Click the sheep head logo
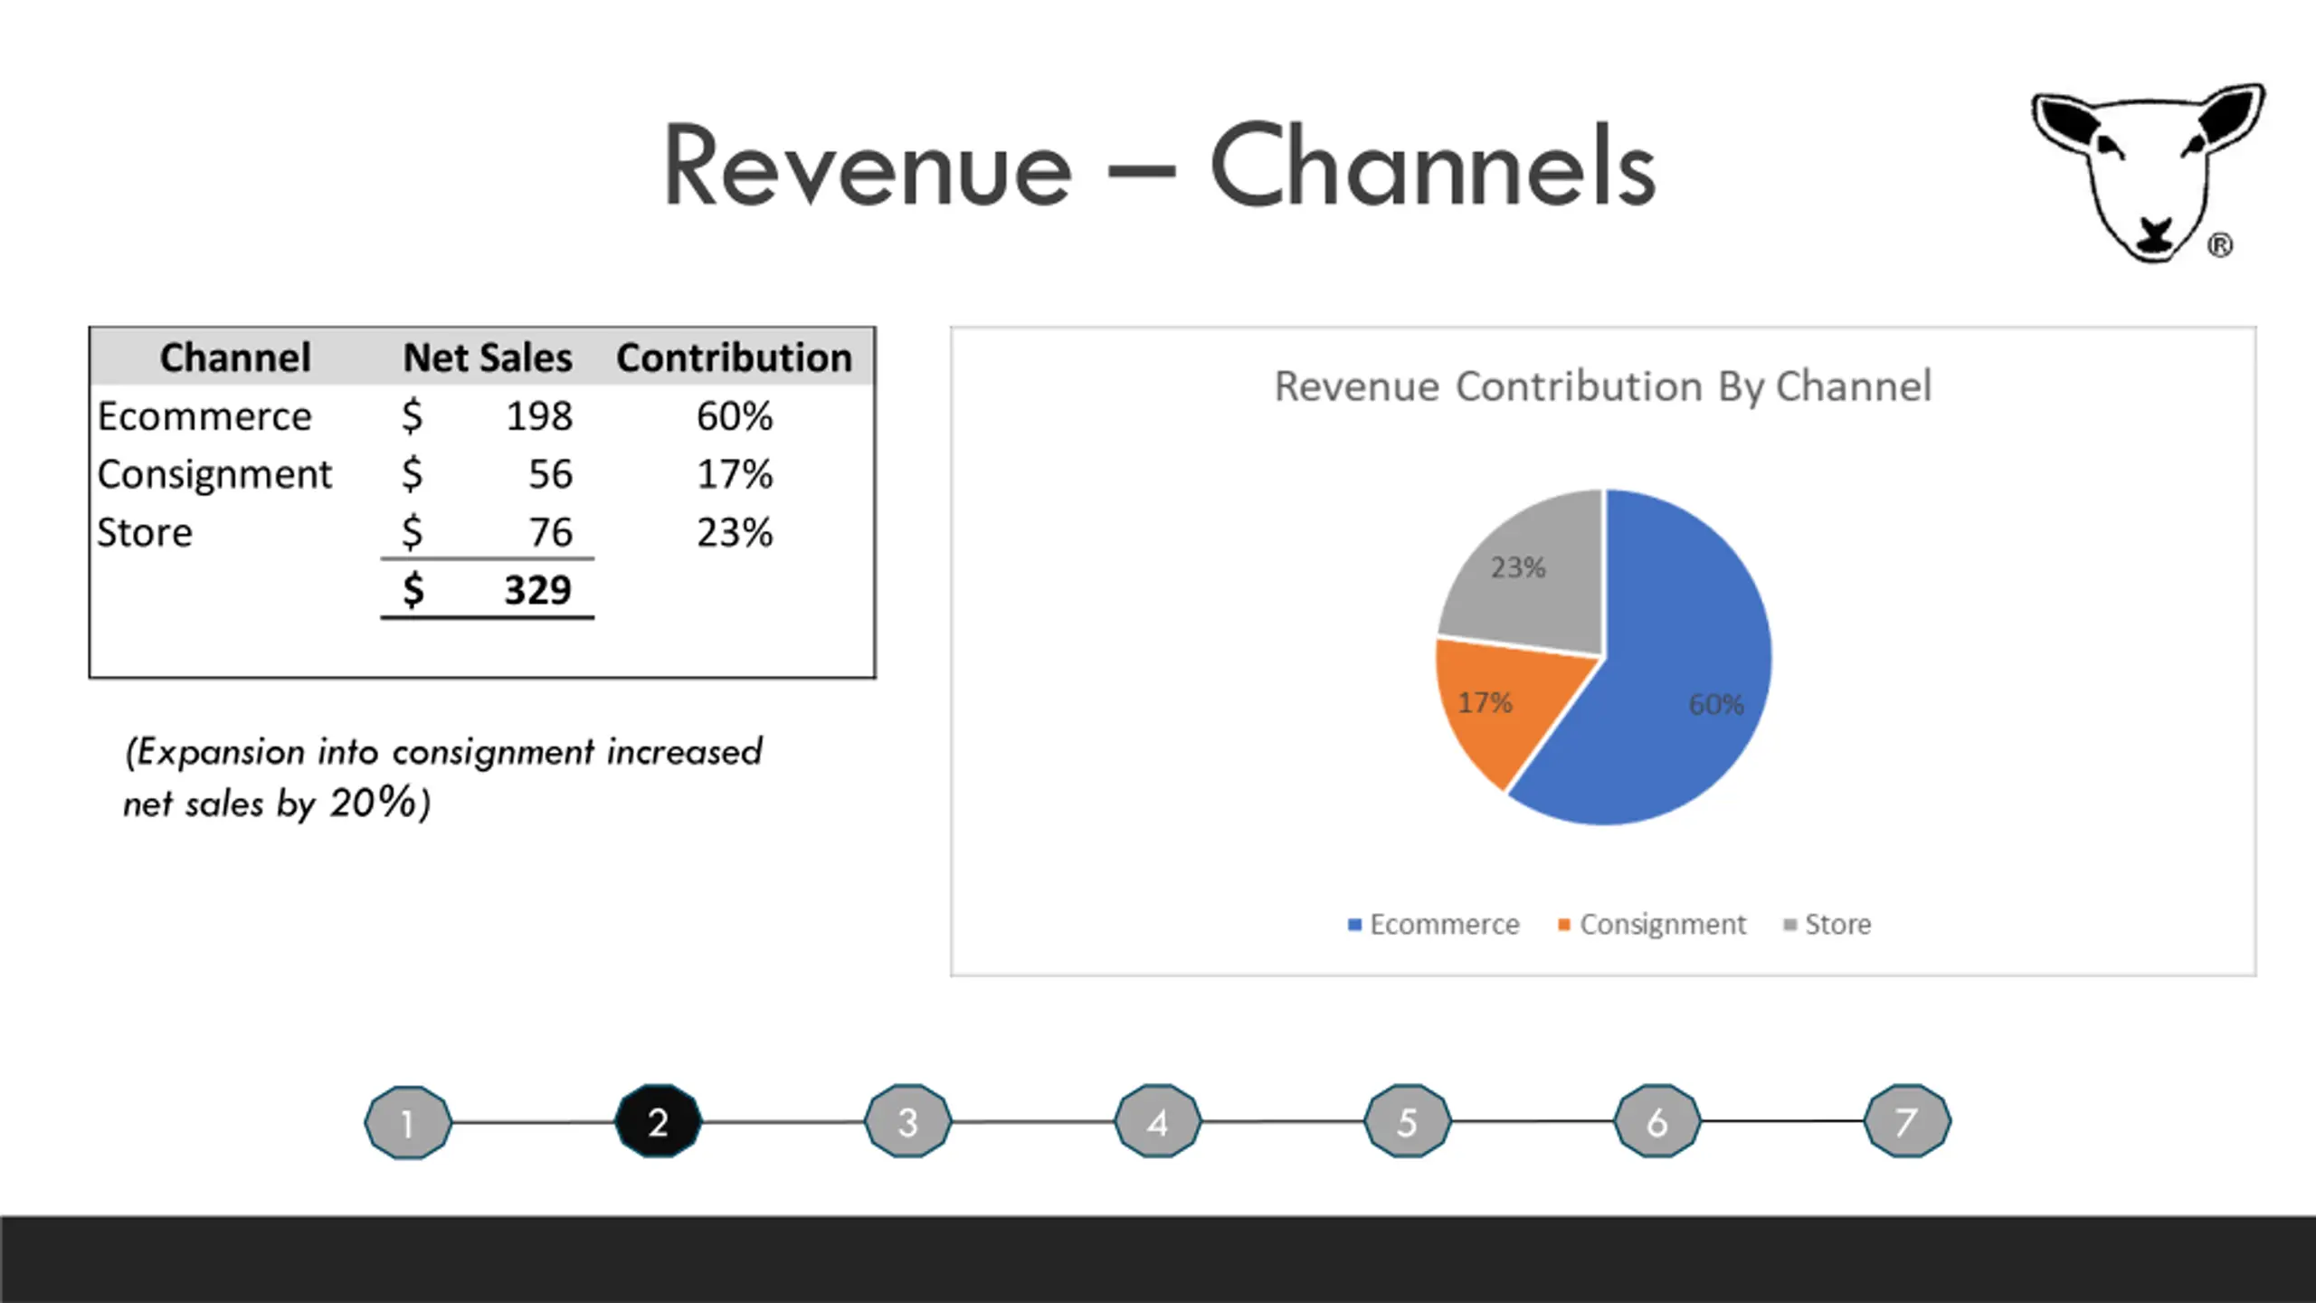The image size is (2316, 1303). [x=2148, y=174]
